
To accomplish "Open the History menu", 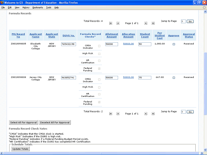I will pos(26,7).
